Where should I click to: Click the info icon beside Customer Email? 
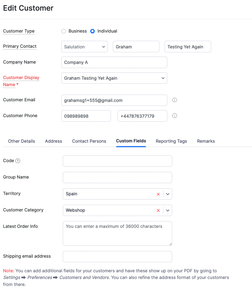174,100
